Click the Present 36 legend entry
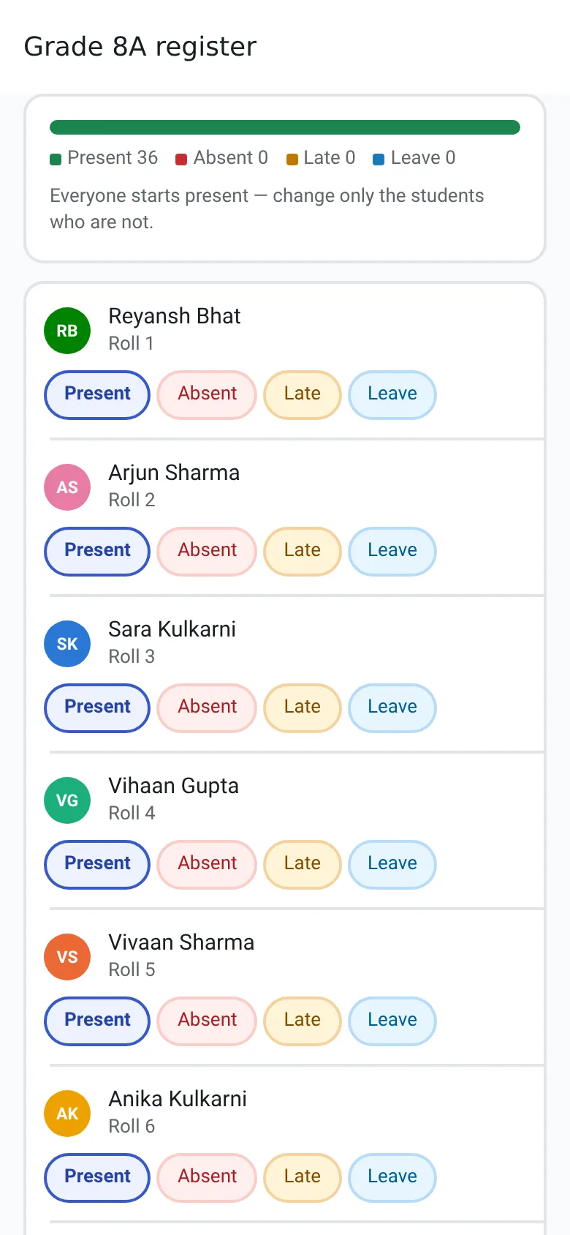Screen dimensions: 570x1235 point(104,158)
